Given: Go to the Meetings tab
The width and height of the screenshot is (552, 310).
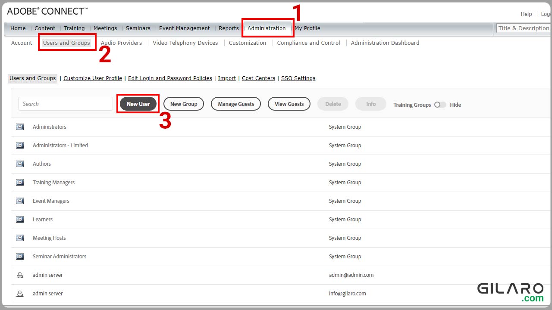Looking at the screenshot, I should click(x=105, y=28).
